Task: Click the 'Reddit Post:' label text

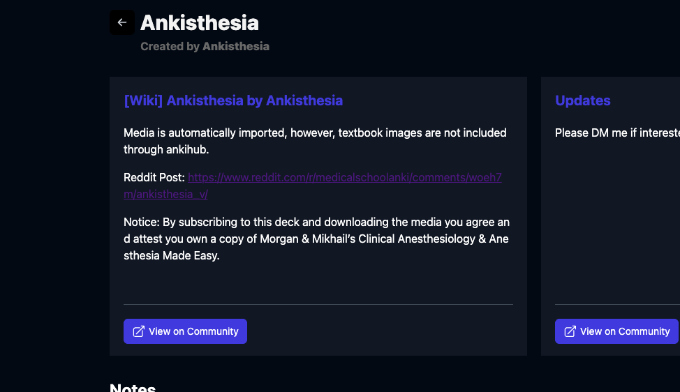Action: (x=154, y=178)
